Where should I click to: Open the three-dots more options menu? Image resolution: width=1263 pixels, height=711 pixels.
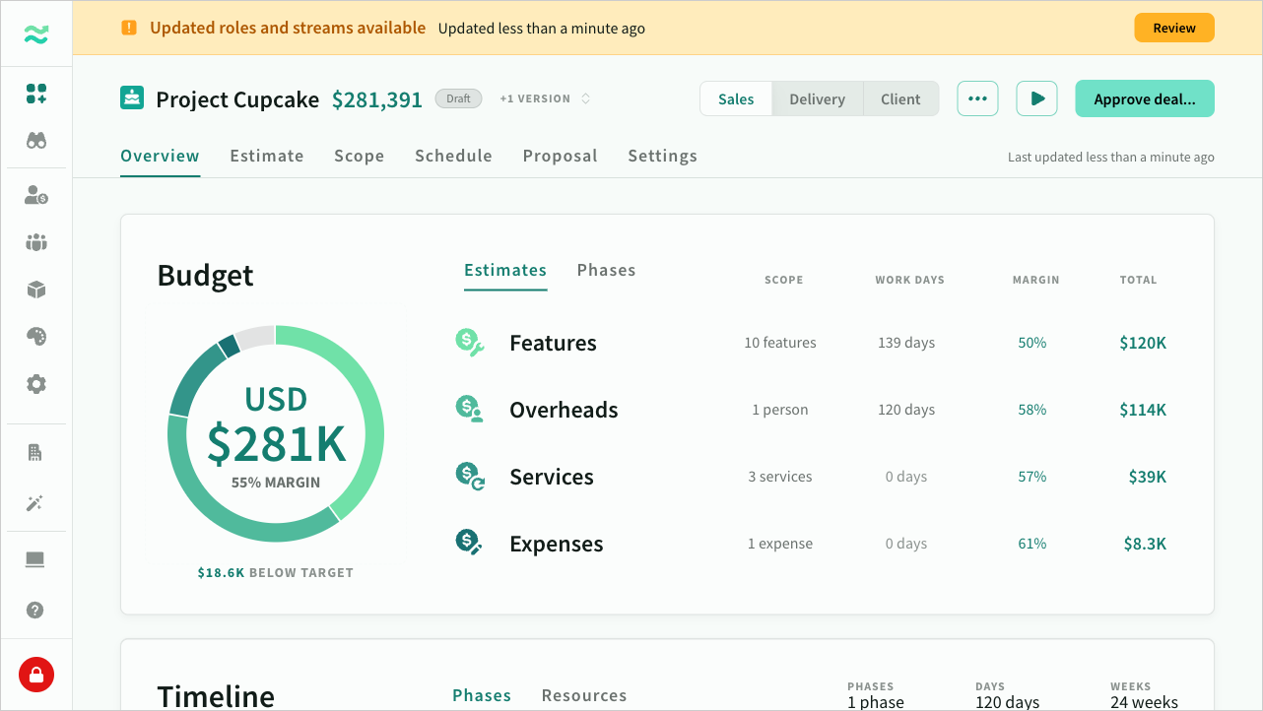tap(977, 98)
